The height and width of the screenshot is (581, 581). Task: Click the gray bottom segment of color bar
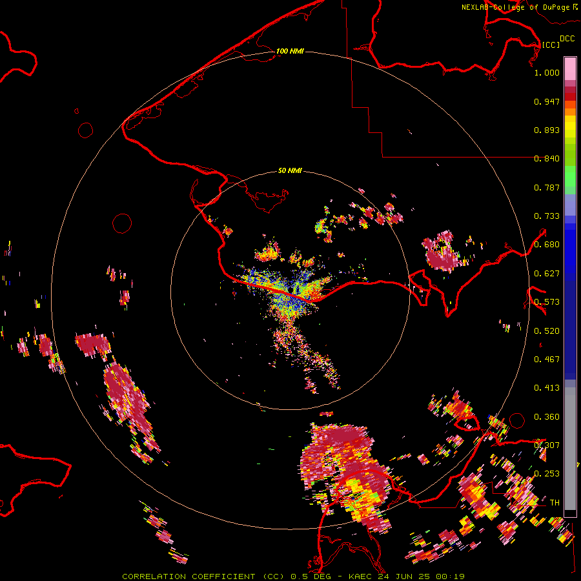[x=570, y=449]
